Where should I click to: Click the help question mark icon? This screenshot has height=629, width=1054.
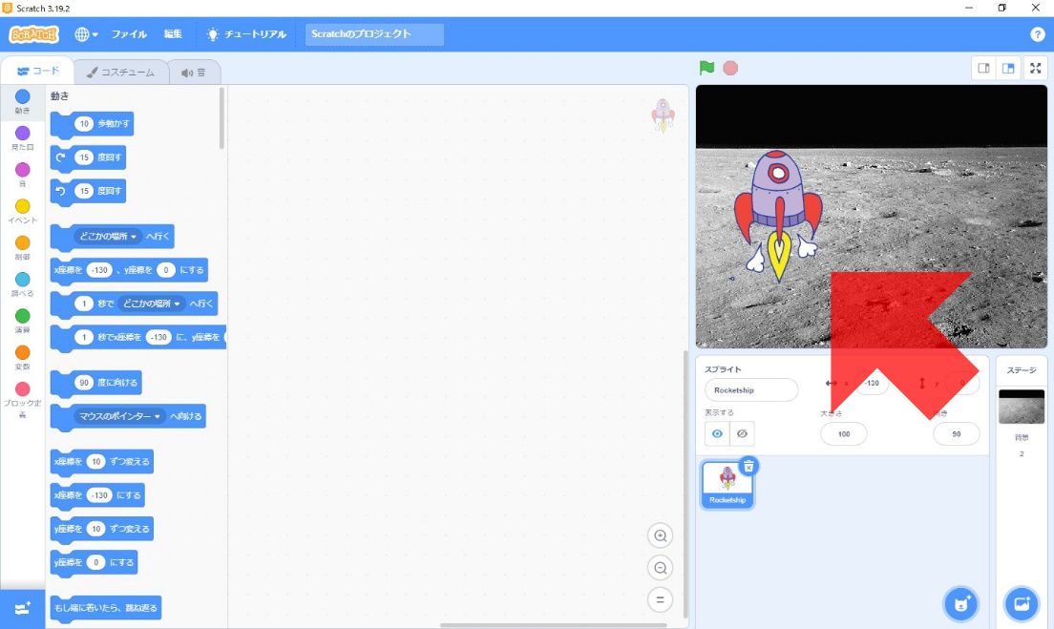pyautogui.click(x=1037, y=34)
